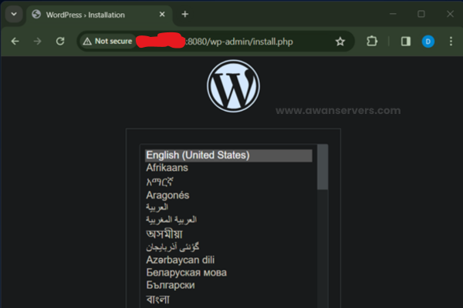
Task: Select Беларуская мова language
Action: tap(228, 273)
